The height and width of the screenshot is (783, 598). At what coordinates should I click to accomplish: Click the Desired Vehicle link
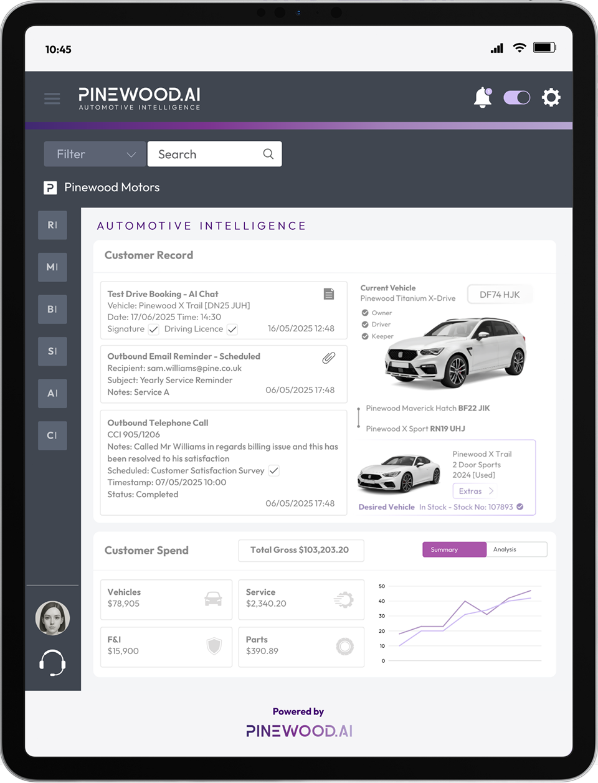(386, 507)
